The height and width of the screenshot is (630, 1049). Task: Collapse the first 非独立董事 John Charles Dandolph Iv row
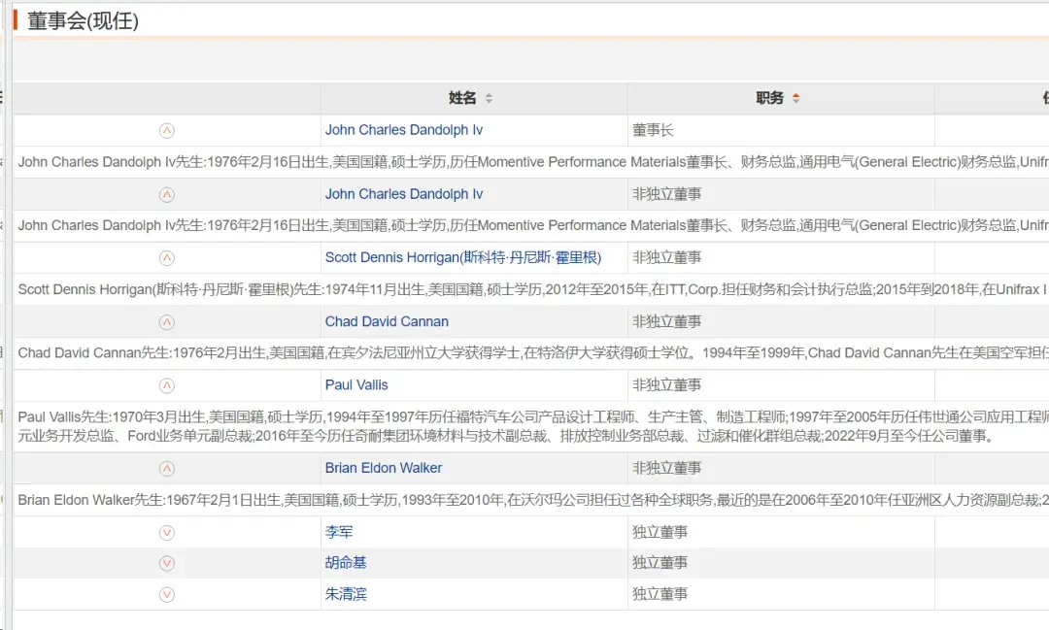pos(167,194)
